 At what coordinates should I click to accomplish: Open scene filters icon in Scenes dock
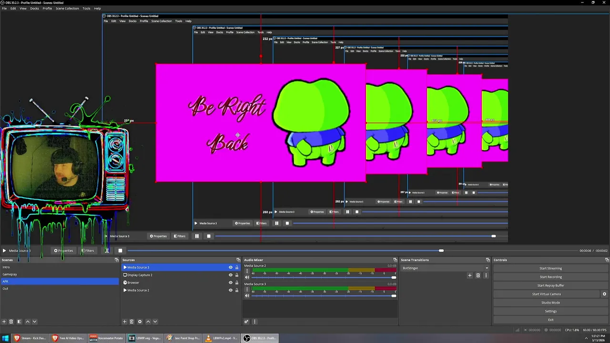coord(19,322)
